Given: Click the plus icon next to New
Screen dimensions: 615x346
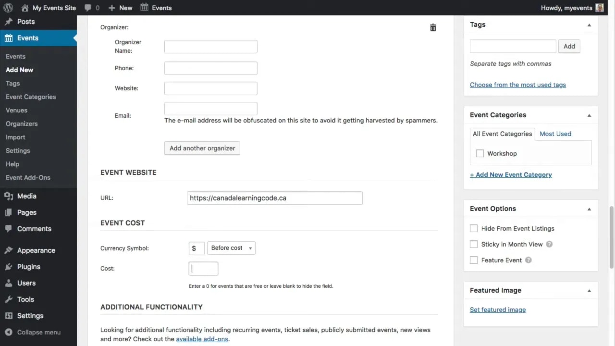Looking at the screenshot, I should tap(112, 8).
